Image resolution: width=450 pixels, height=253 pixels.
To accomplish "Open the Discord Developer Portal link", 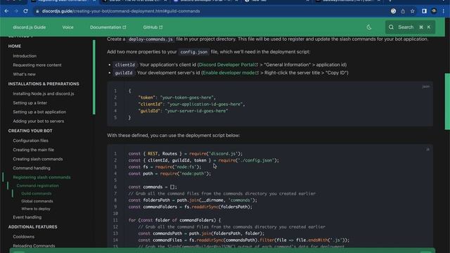I will point(228,65).
